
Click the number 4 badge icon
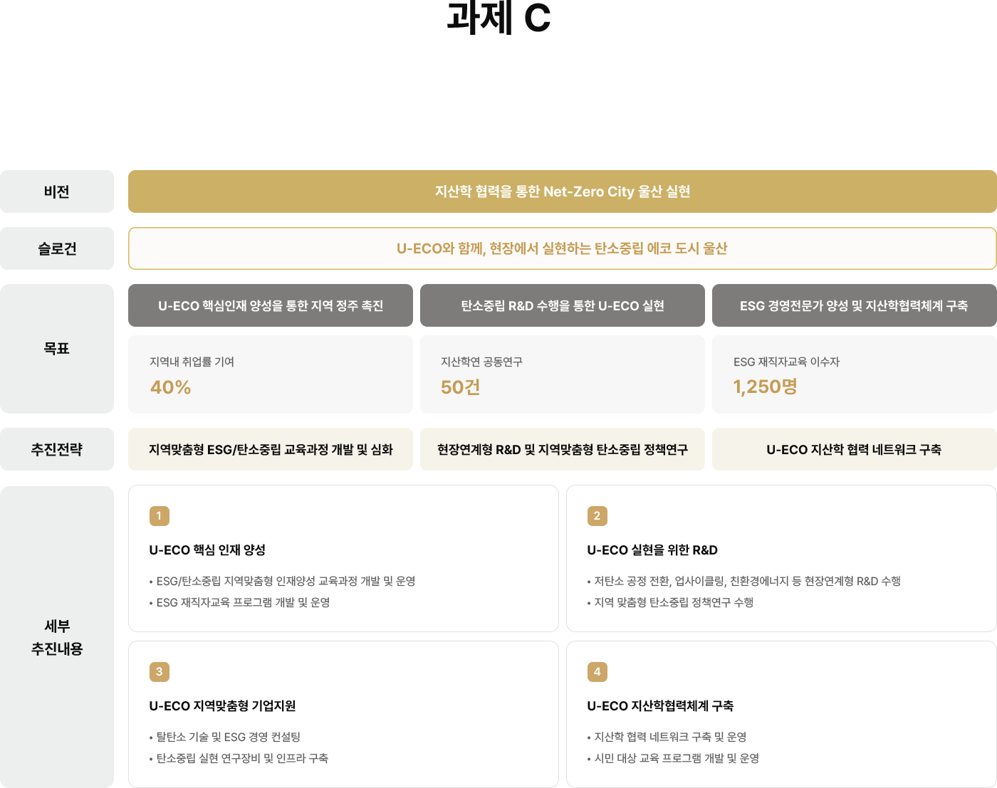(x=597, y=672)
